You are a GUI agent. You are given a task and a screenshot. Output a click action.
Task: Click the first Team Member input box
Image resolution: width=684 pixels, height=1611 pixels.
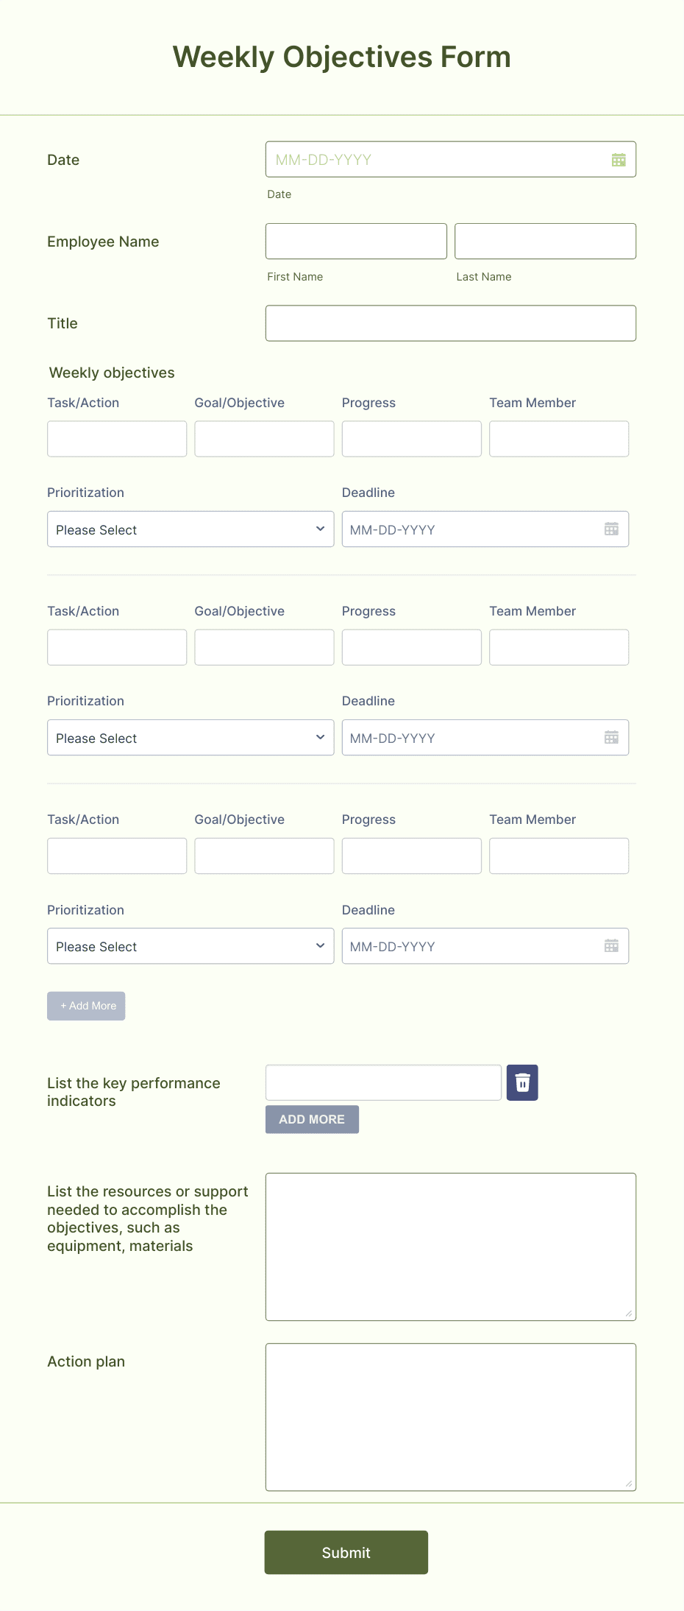pos(558,438)
